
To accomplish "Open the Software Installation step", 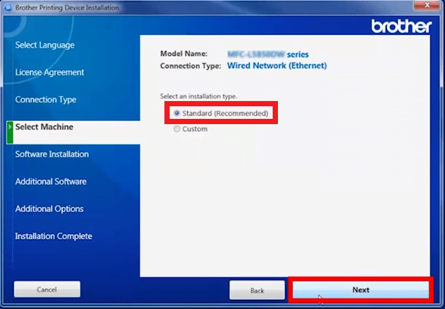I will click(x=52, y=154).
